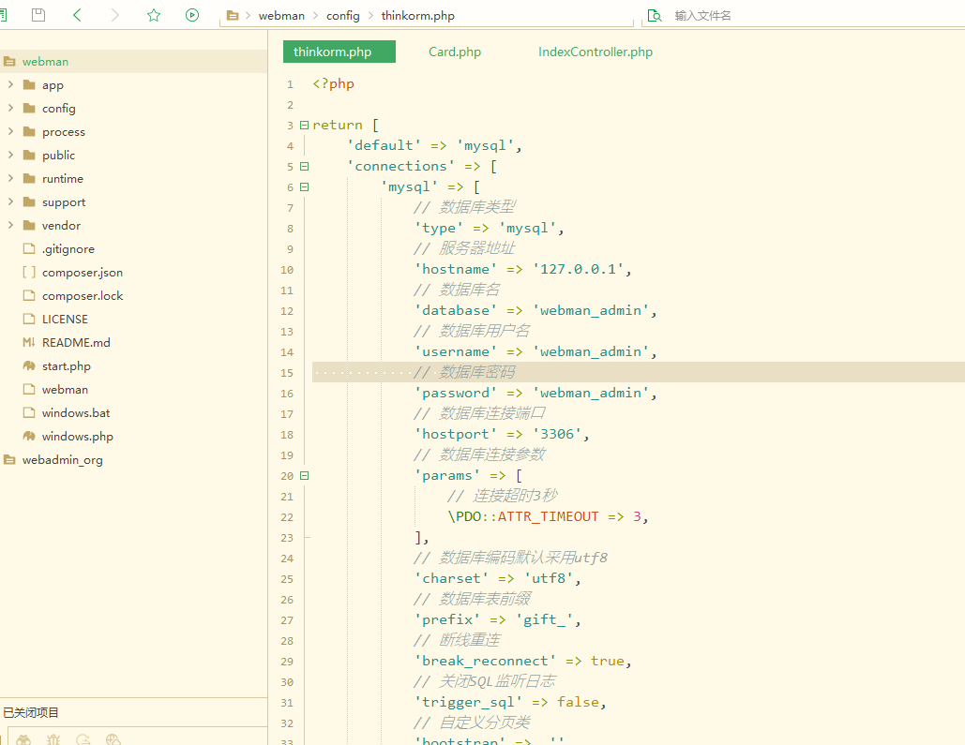The width and height of the screenshot is (965, 745).
Task: Click the composer.lock file icon
Action: 29,295
